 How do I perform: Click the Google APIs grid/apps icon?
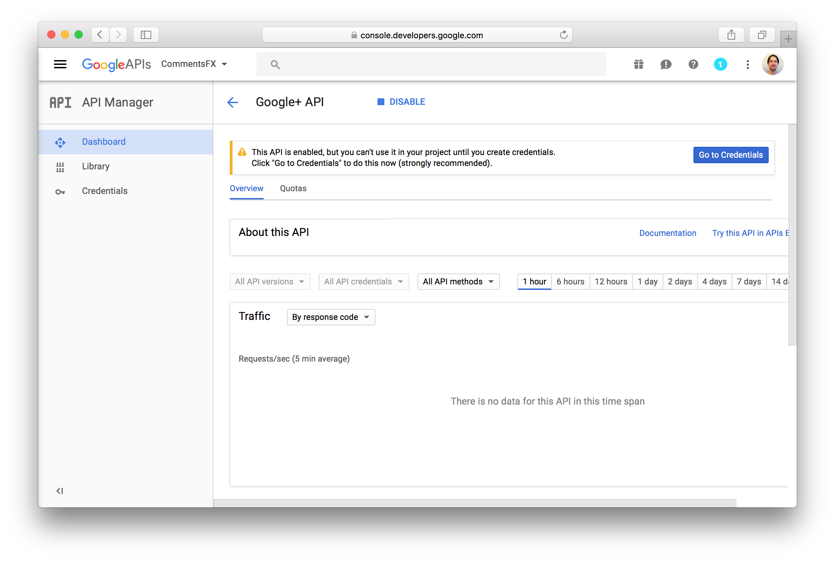click(638, 64)
